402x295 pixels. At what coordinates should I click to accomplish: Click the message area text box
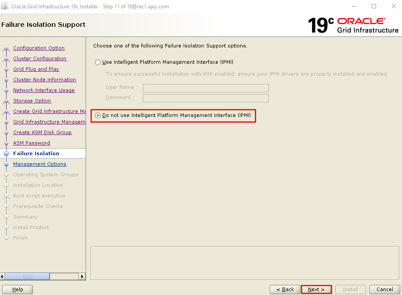point(245,263)
